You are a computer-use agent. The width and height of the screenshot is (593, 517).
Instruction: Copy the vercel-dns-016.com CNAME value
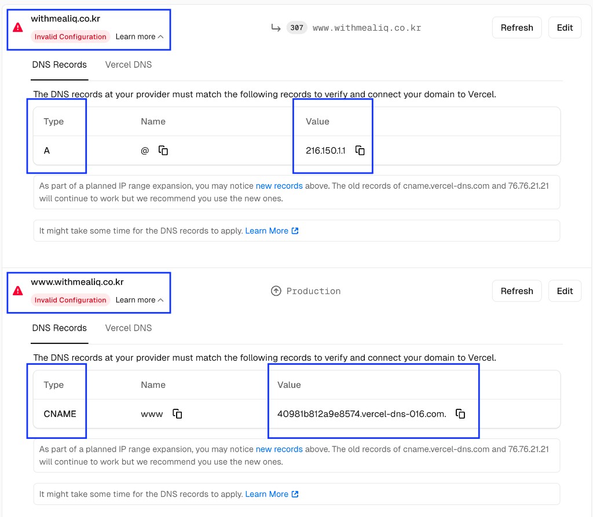pyautogui.click(x=460, y=414)
